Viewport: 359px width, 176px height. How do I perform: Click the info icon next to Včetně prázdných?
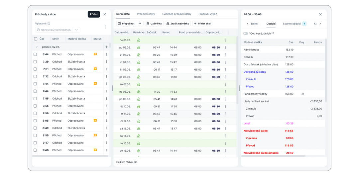[x=273, y=33]
